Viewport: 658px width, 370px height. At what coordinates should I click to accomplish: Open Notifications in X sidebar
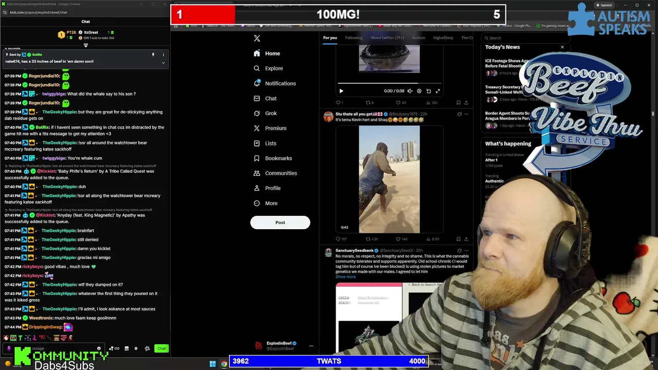click(275, 83)
